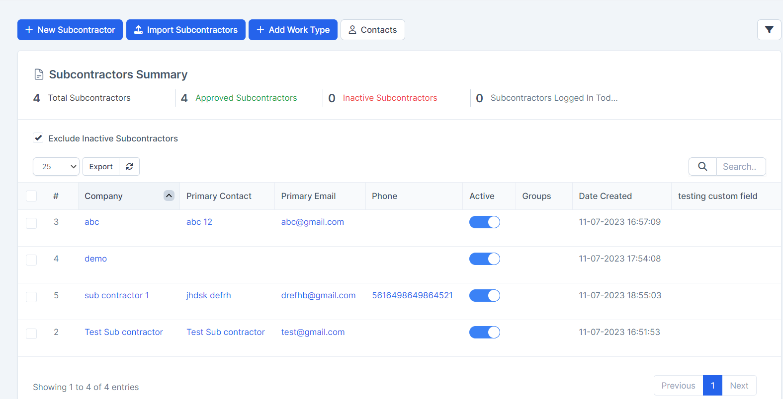
Task: Open Test Sub contractor primary contact link
Action: [226, 332]
